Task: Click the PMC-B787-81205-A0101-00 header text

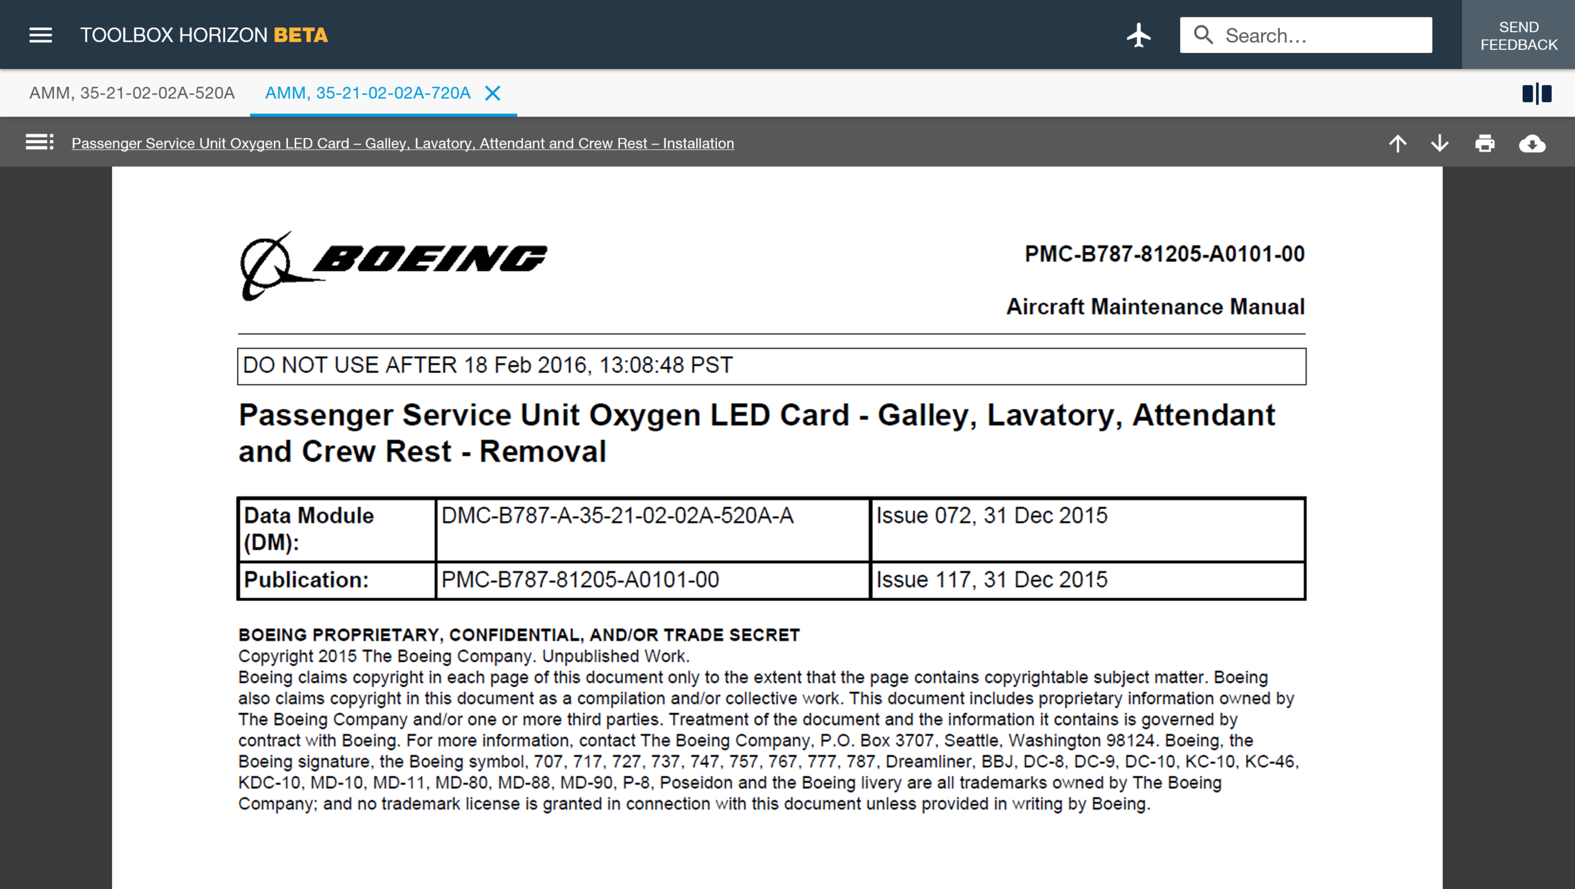Action: click(x=1164, y=254)
